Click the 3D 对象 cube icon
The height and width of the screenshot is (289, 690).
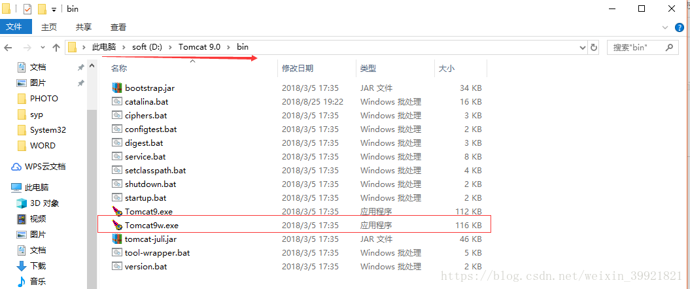(22, 203)
